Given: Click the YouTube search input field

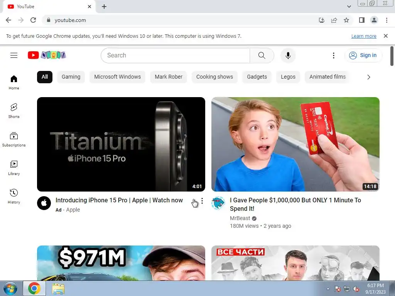Looking at the screenshot, I should click(x=176, y=55).
